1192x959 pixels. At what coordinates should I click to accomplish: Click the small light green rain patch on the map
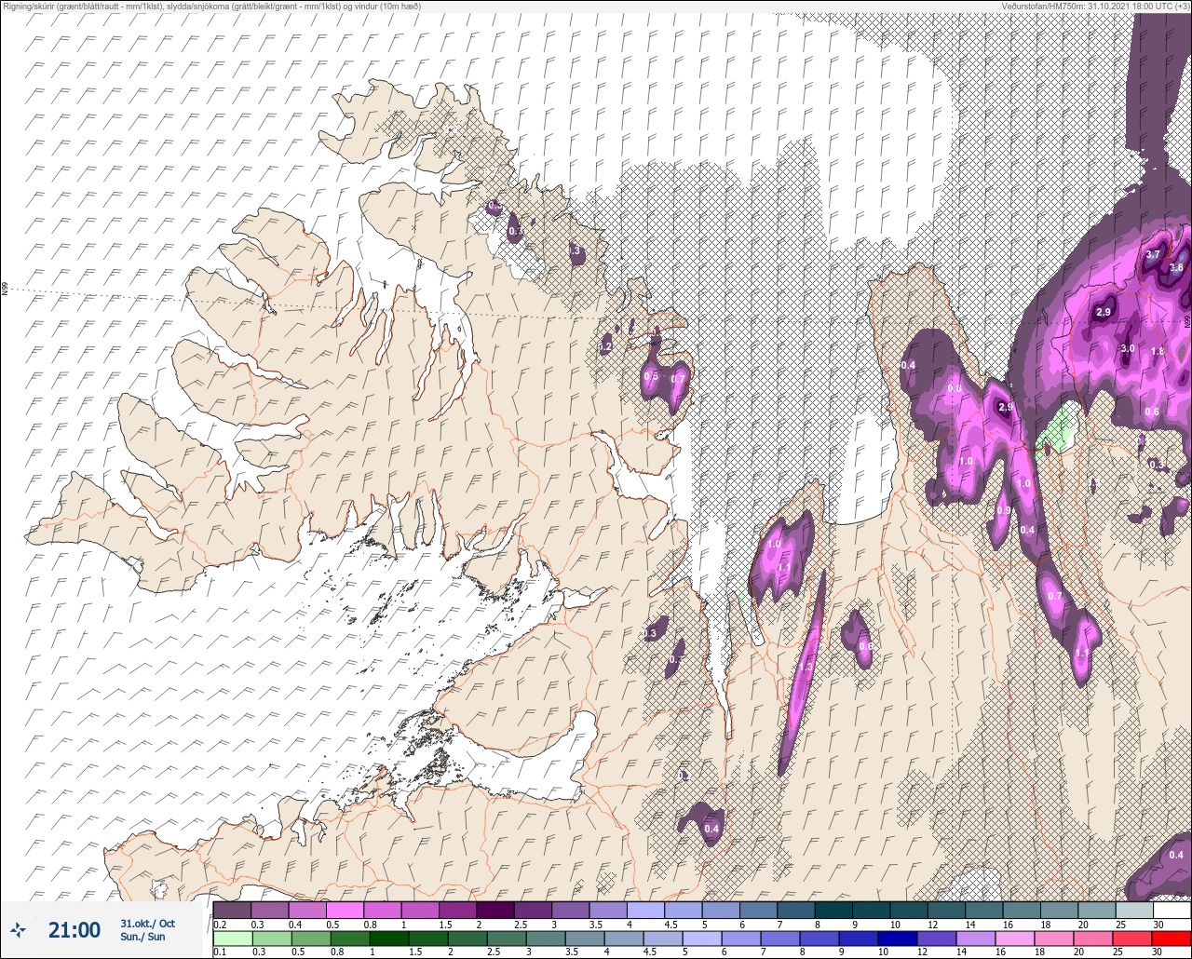pyautogui.click(x=1058, y=427)
